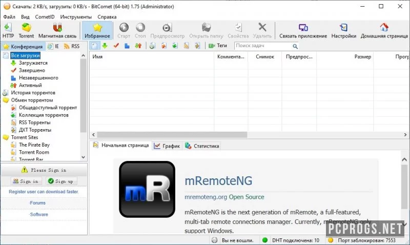410x245 pixels.
Task: Click the torrent history clock filter icon
Action: pos(152,46)
